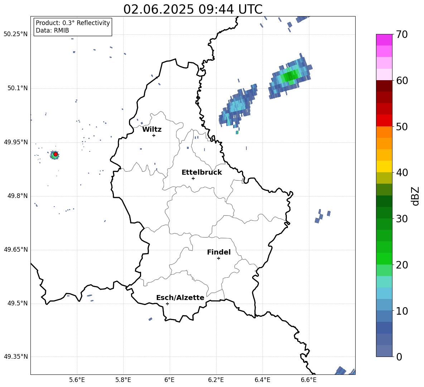Viewport: 424px width, 387px height.
Task: Click the dark green swatch near 30
Action: pyautogui.click(x=384, y=213)
